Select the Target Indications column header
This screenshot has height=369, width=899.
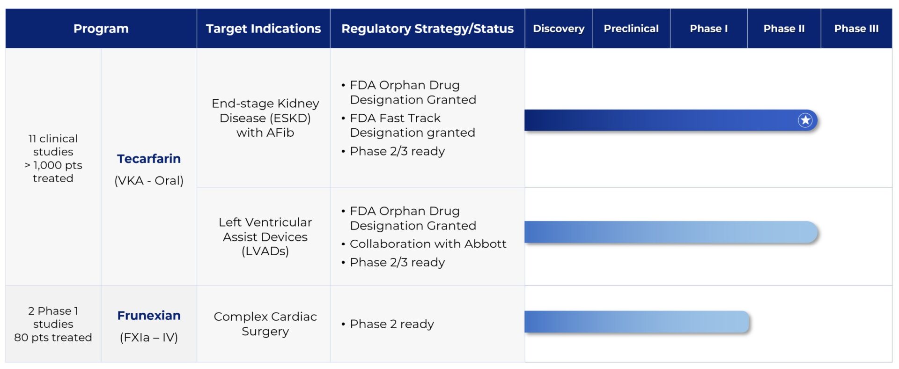[x=263, y=29]
